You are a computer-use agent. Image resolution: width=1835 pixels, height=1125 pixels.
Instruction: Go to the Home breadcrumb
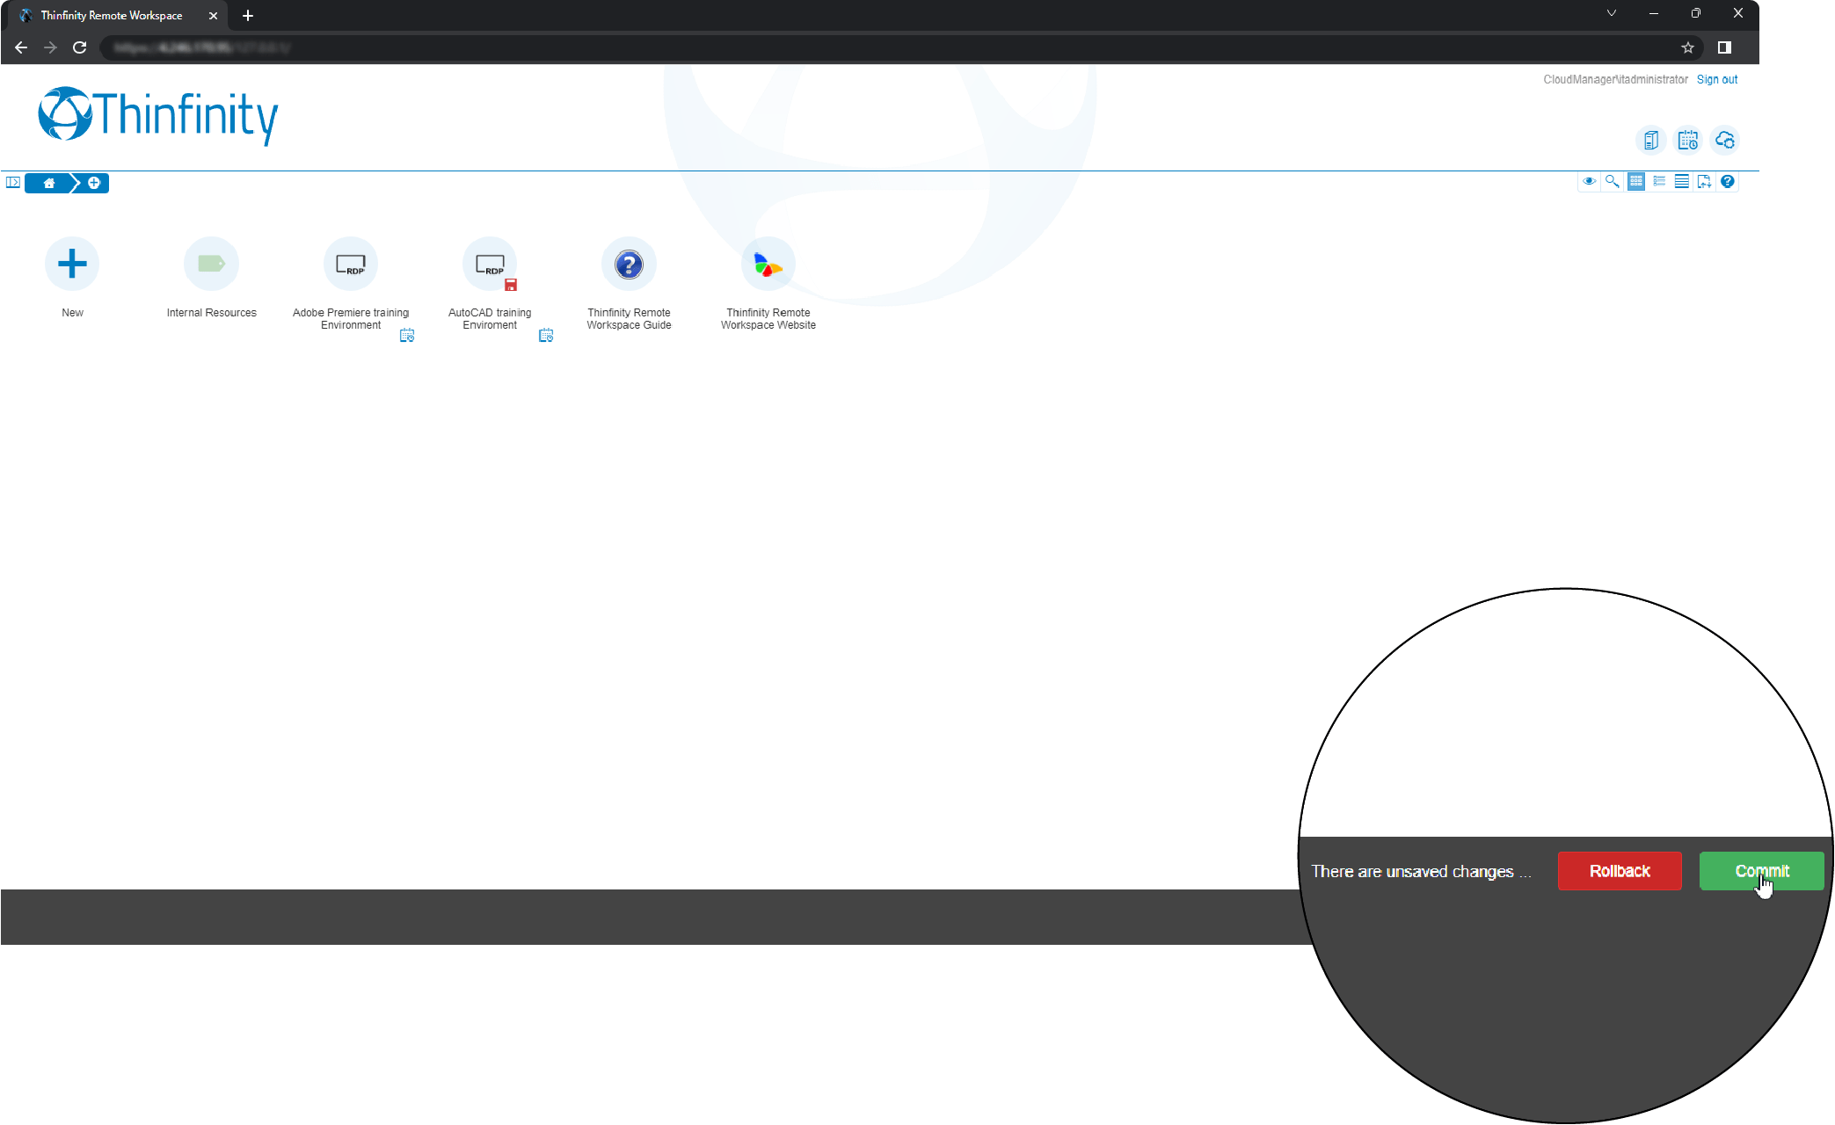pos(49,183)
